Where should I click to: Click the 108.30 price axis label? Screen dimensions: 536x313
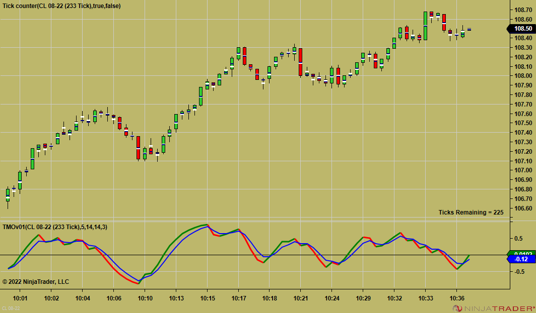523,48
